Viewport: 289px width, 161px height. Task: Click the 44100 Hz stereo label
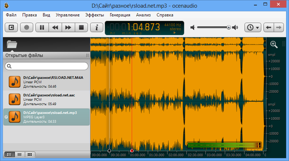point(173,27)
